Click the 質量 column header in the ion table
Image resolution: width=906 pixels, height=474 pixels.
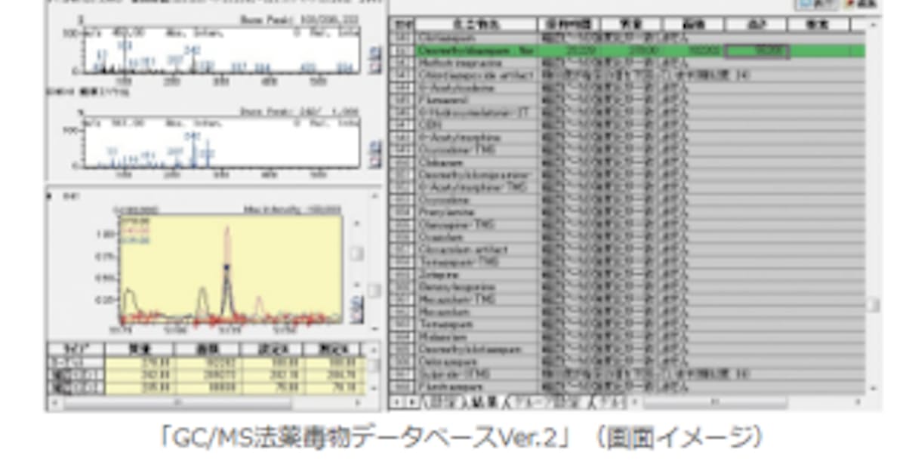(139, 349)
